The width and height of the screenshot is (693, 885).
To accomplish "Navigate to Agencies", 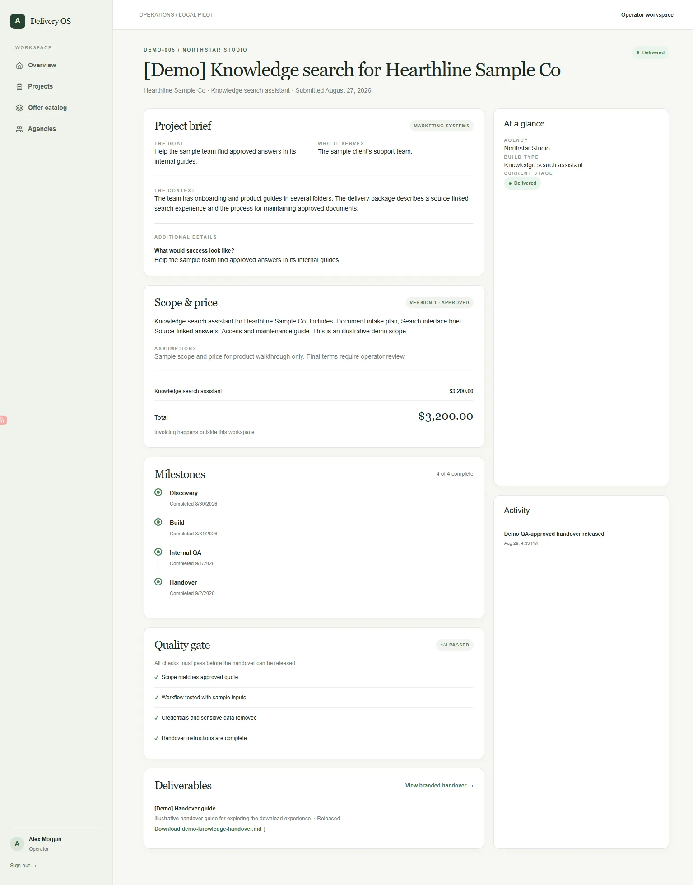I will point(42,129).
